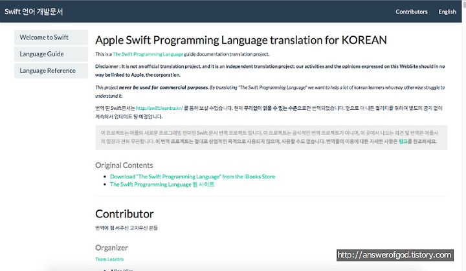This screenshot has width=466, height=271.
Task: Follow The Swift Programming Language link in the intro
Action: pyautogui.click(x=148, y=54)
